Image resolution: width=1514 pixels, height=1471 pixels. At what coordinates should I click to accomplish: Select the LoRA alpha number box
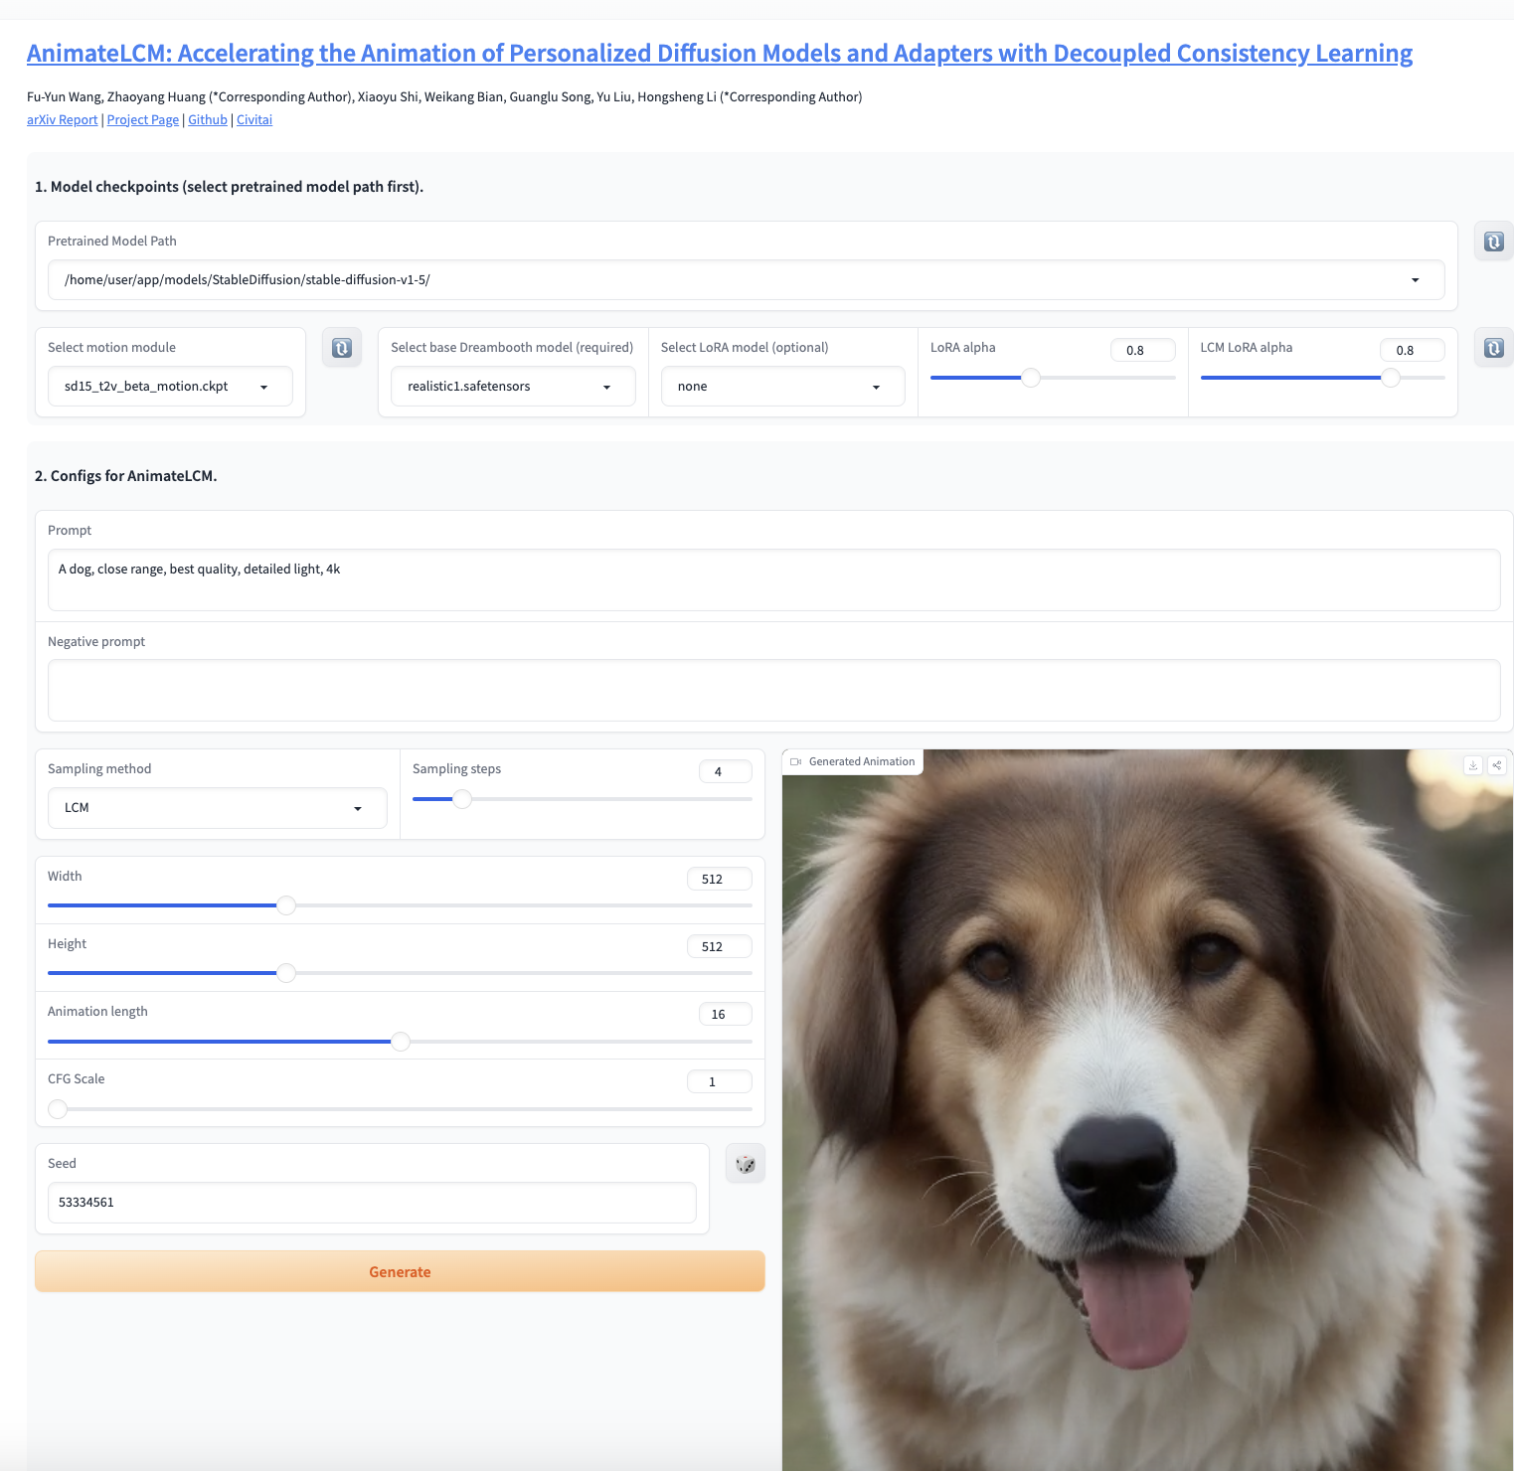1143,350
